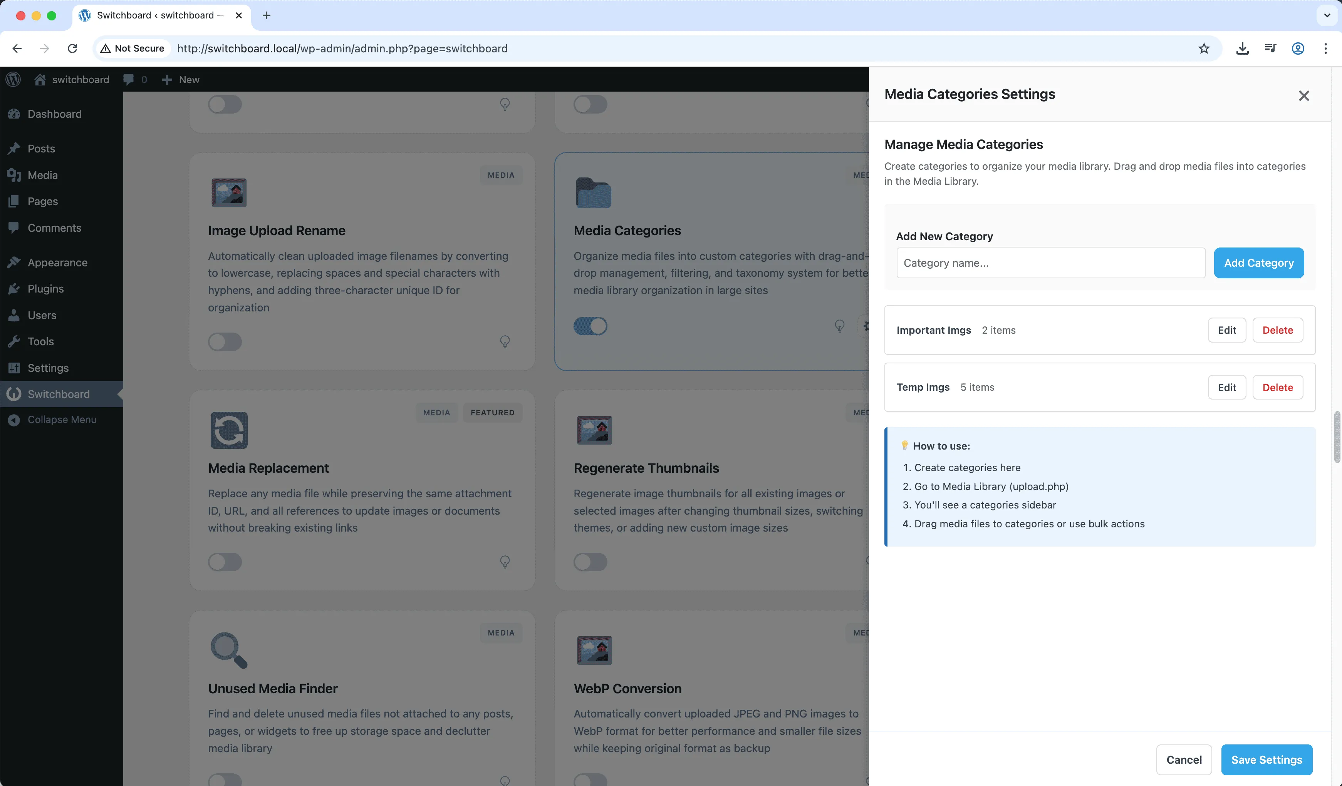Click the Add Category button
This screenshot has height=786, width=1342.
click(x=1259, y=263)
